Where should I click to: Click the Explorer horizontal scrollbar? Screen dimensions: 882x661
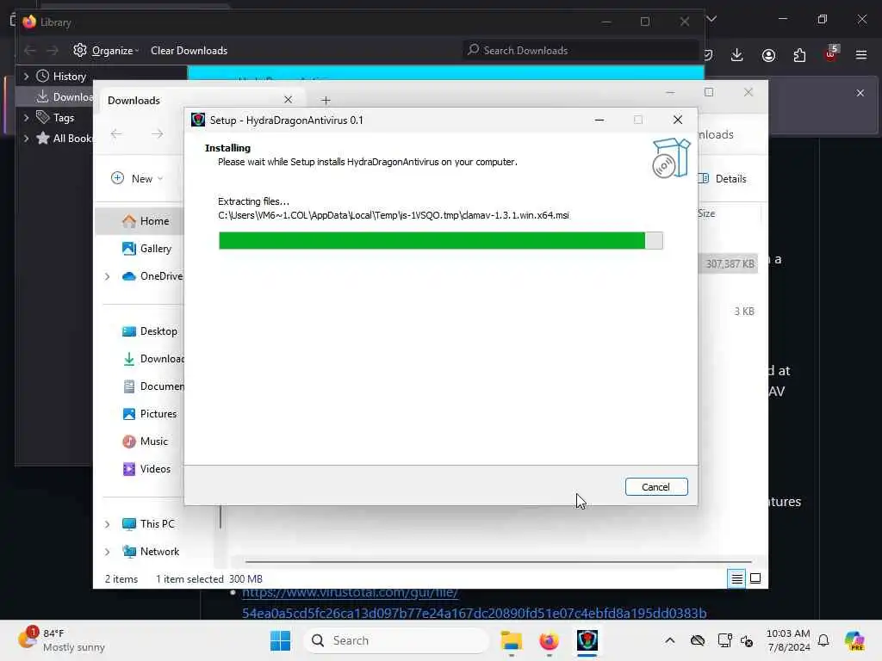pos(498,561)
